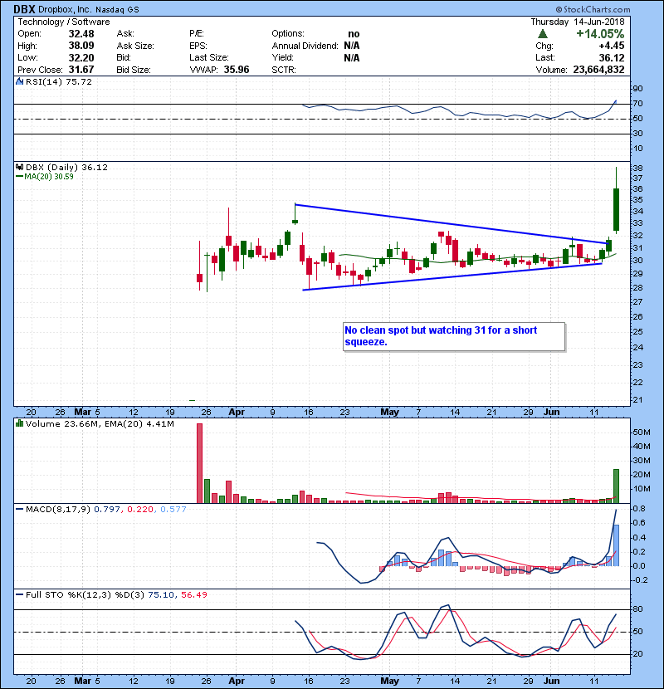Click the Chg value +4.45

611,46
